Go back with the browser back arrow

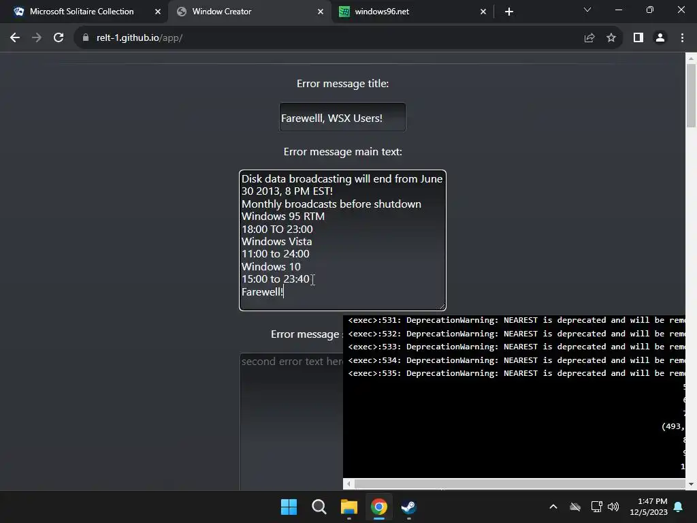pyautogui.click(x=15, y=38)
